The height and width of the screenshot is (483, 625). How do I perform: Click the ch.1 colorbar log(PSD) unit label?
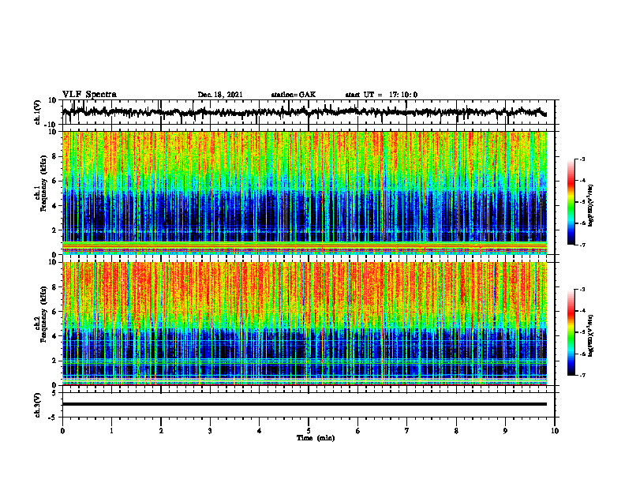tap(591, 205)
